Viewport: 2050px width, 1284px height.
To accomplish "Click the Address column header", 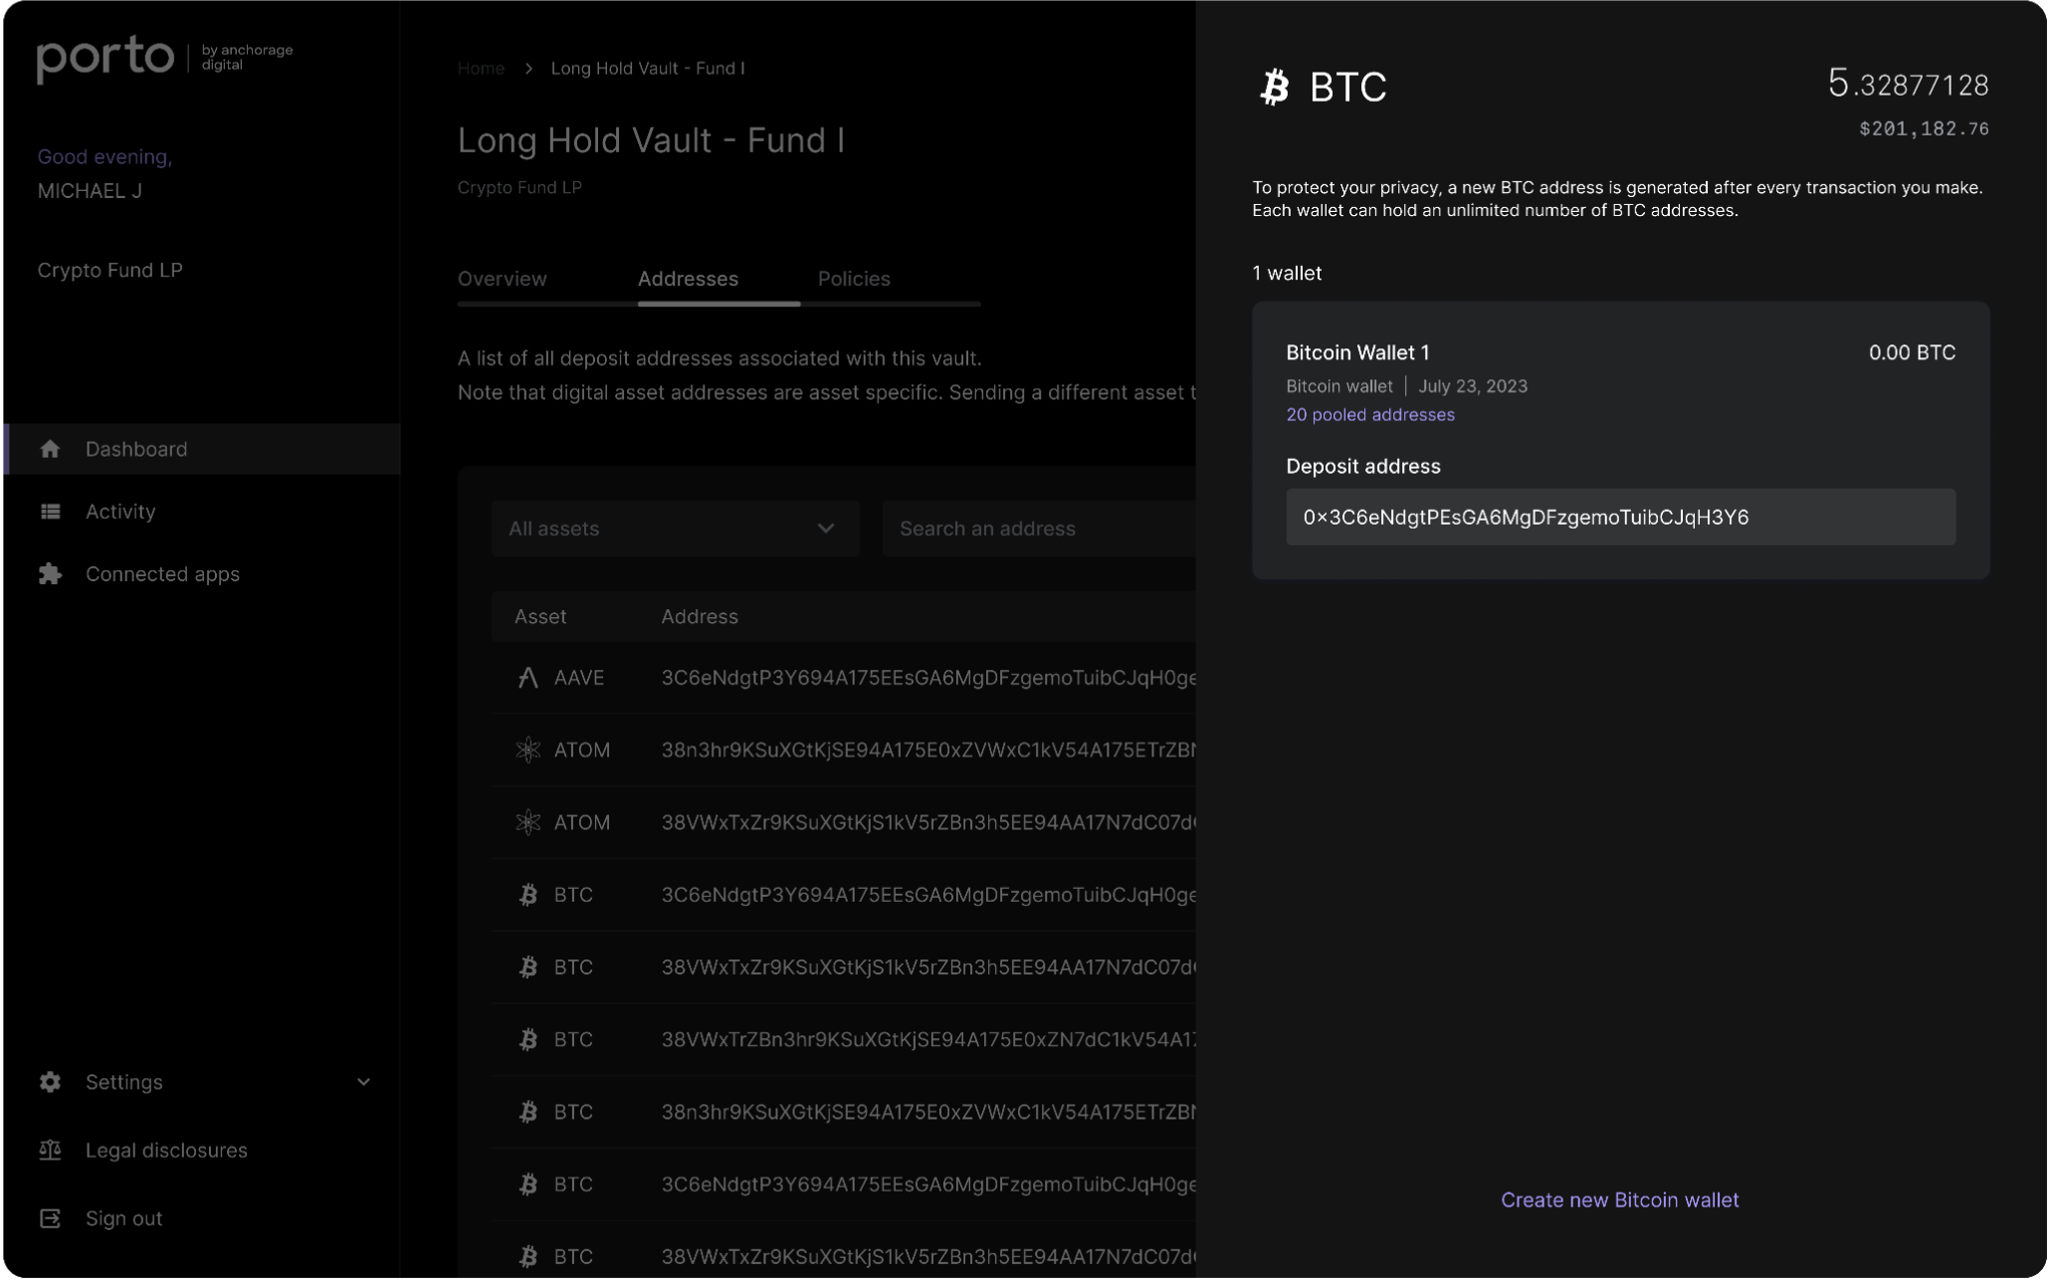I will (x=700, y=617).
